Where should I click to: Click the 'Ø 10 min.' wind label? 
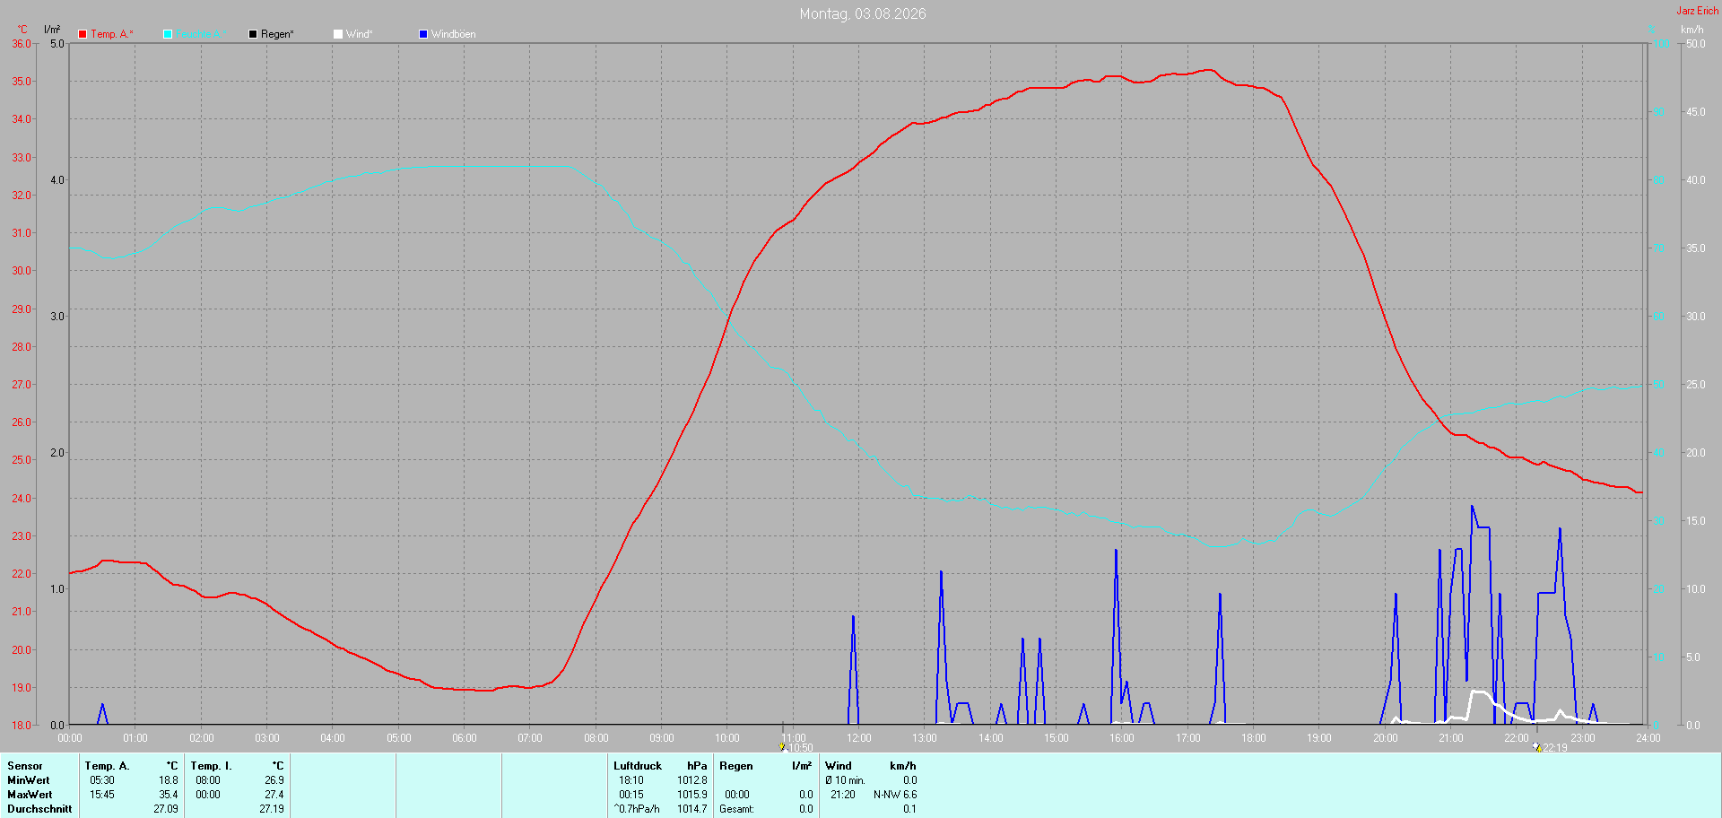coord(846,780)
